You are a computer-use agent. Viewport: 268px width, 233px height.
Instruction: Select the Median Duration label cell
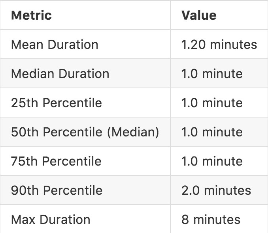click(x=60, y=74)
